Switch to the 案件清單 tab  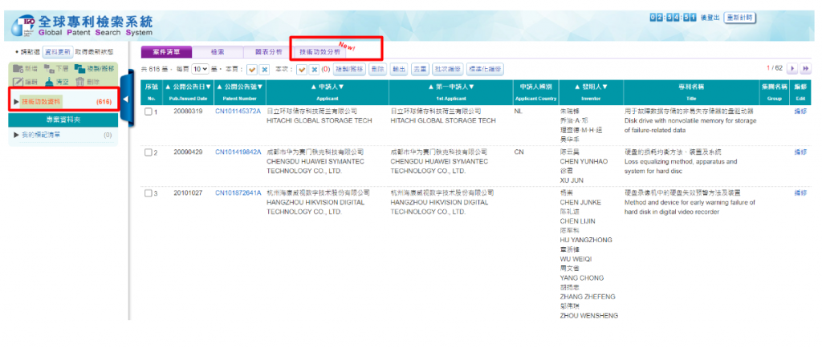click(166, 52)
